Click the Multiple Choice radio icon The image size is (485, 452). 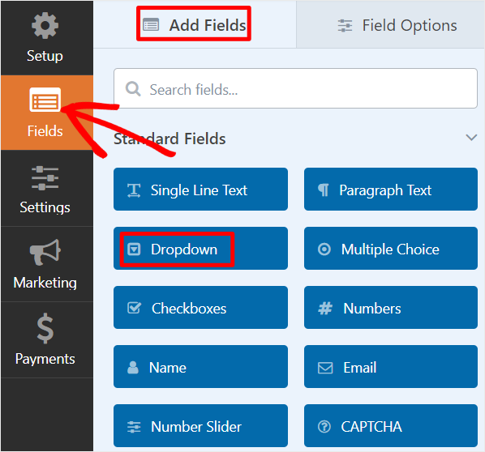click(324, 249)
